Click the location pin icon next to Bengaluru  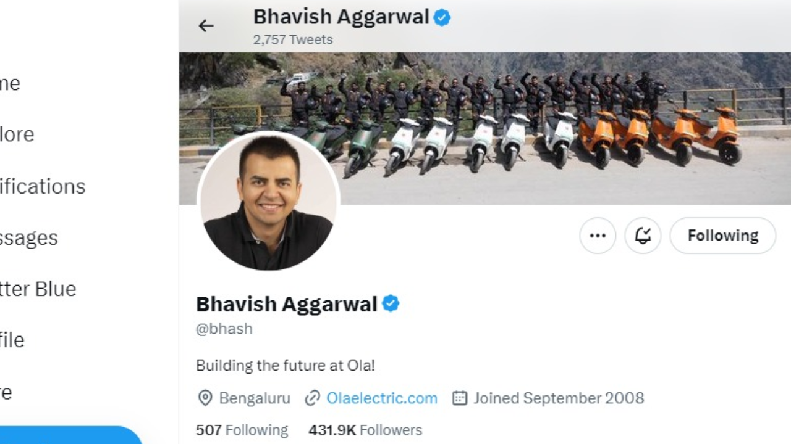click(205, 398)
